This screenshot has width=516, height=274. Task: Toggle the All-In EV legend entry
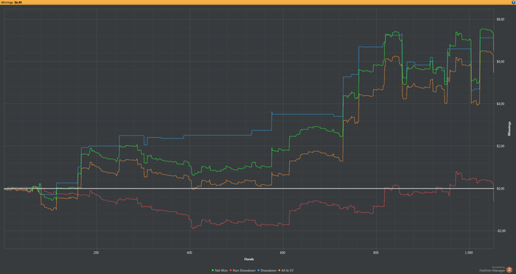286,270
